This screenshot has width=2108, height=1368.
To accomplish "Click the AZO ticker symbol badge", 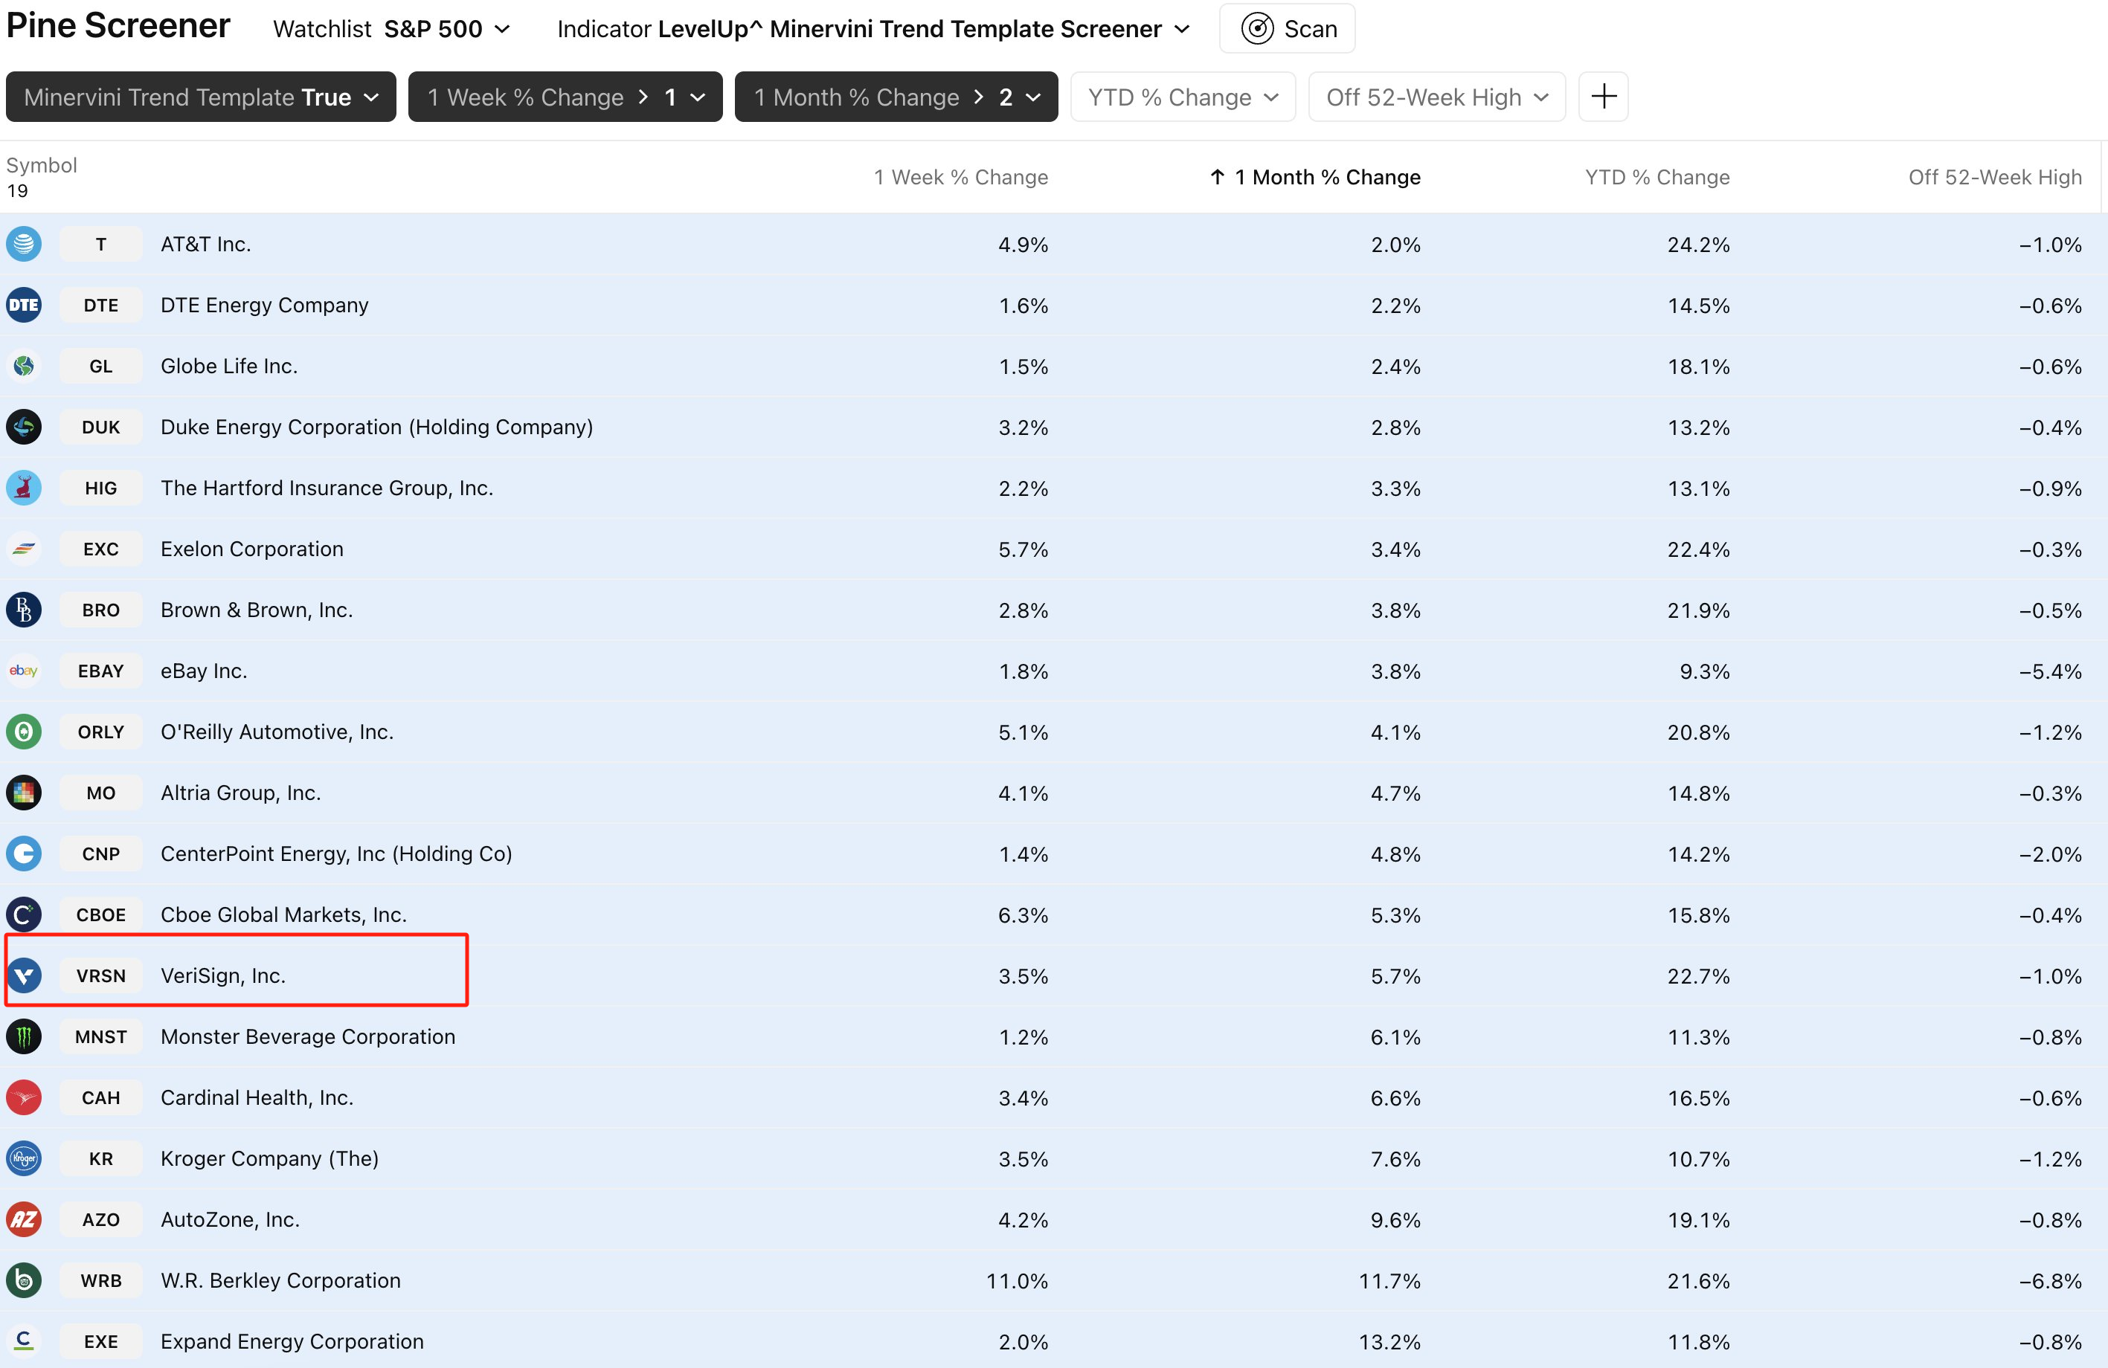I will pyautogui.click(x=101, y=1219).
